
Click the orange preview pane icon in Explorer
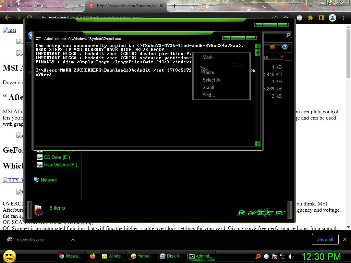click(x=273, y=47)
